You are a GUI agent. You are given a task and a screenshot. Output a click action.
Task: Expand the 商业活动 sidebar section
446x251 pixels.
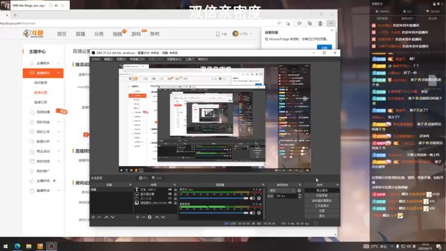[59, 151]
